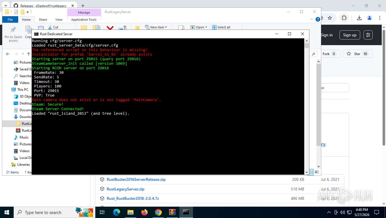Screen dimensions: 386x218
Task: Open the notifications center icon
Action: (x=377, y=212)
